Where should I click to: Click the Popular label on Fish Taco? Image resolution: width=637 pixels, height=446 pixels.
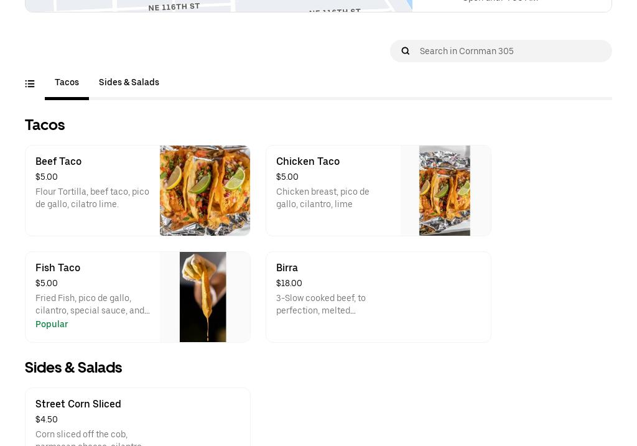pyautogui.click(x=52, y=325)
